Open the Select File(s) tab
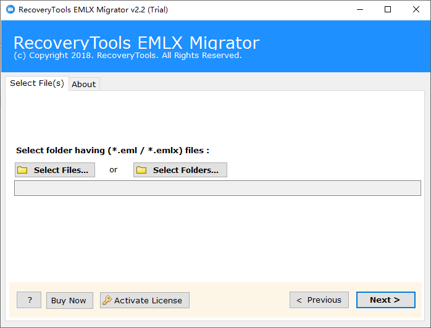Screen dimensions: 431x328 (37, 83)
